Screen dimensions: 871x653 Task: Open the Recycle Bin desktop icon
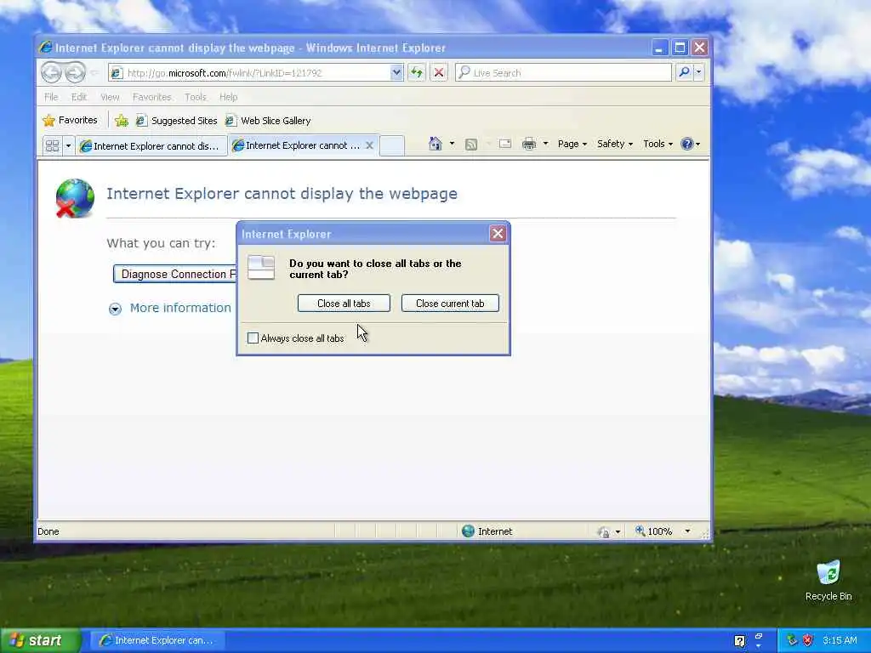[x=828, y=581]
